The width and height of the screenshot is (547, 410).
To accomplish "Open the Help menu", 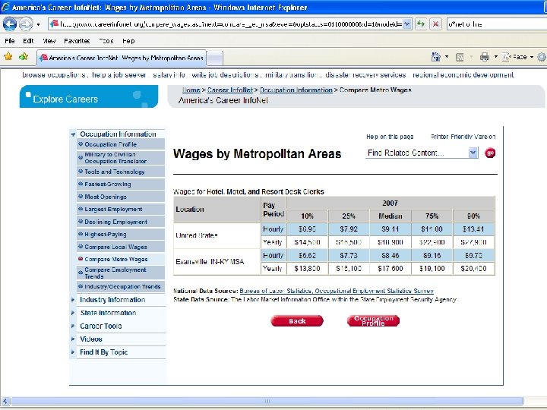I will [128, 41].
